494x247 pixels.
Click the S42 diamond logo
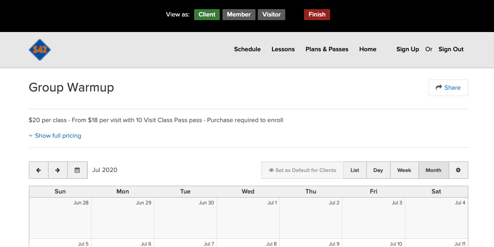40,50
